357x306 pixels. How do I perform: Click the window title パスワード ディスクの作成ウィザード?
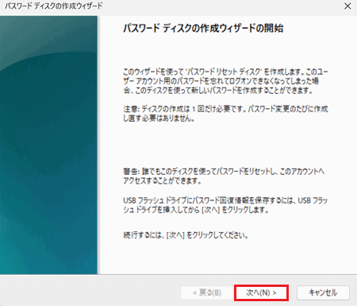pyautogui.click(x=54, y=6)
